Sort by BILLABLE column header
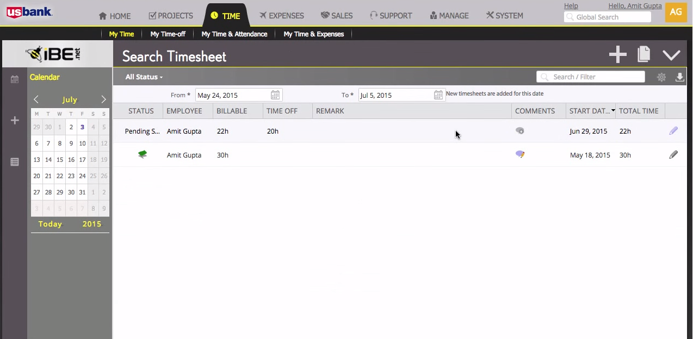 [232, 111]
